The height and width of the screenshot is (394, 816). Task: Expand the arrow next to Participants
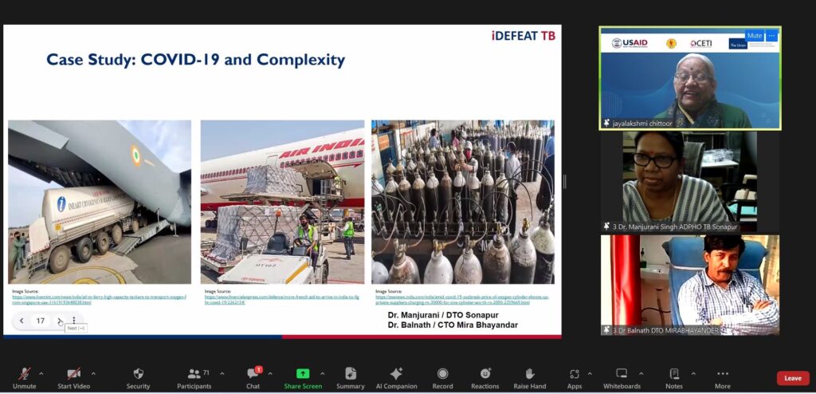point(222,373)
